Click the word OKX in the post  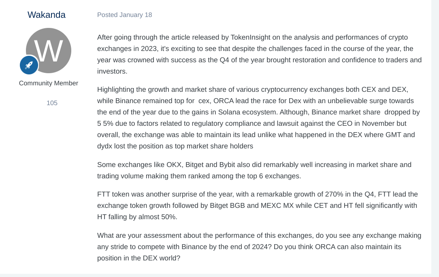175,165
